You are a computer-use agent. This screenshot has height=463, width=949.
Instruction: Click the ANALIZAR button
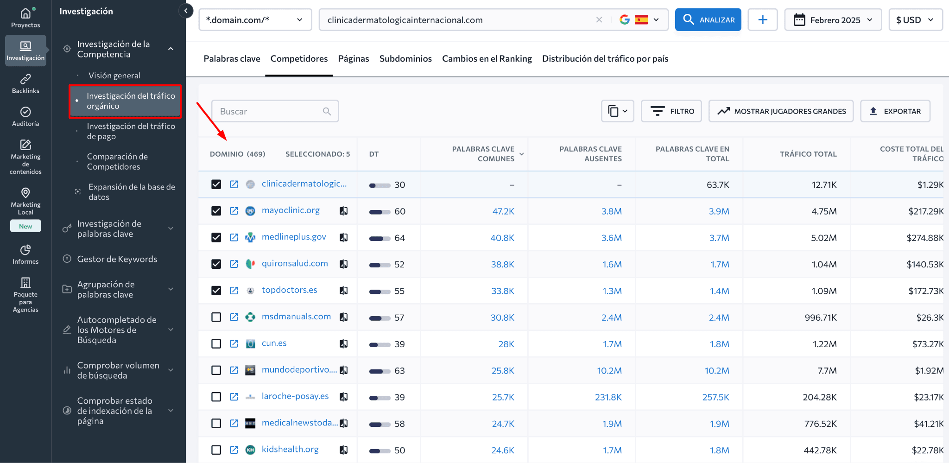pos(708,20)
